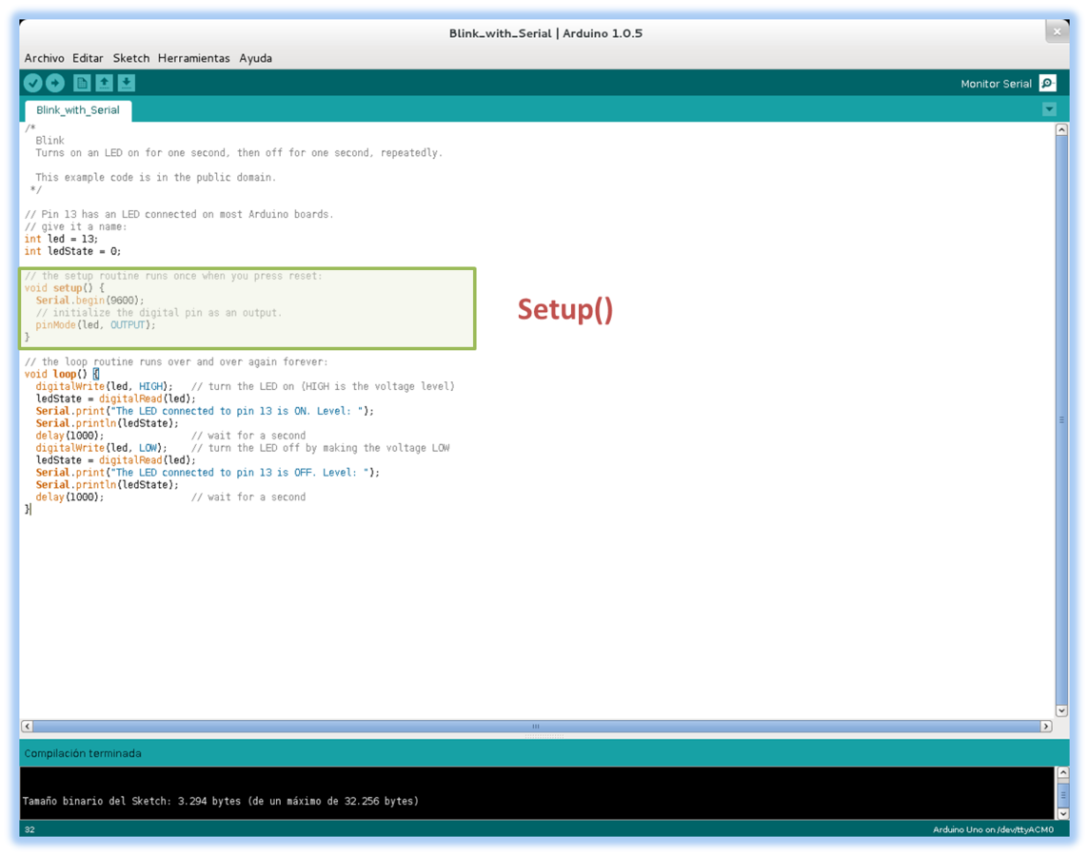
Task: Select the Blink_with_Serial tab
Action: point(78,110)
